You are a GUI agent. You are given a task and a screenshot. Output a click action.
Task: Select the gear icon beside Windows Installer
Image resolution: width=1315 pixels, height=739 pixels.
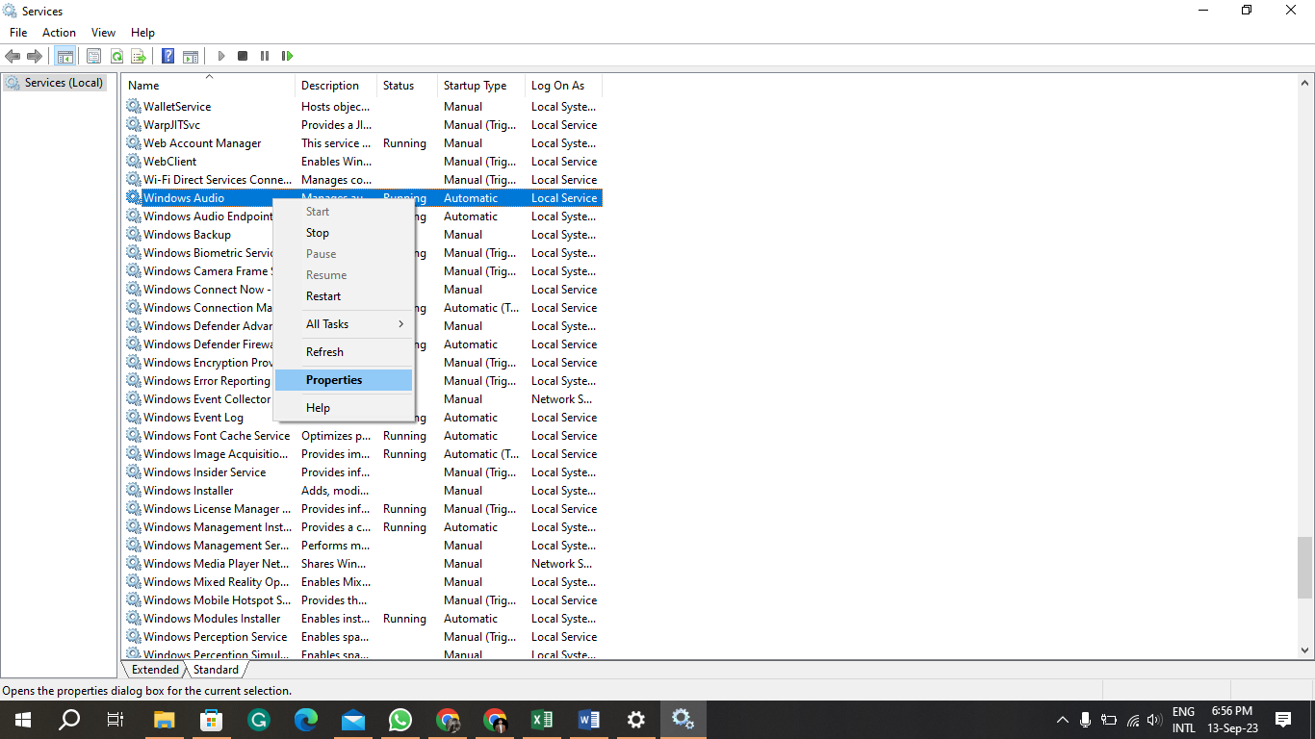[x=134, y=491]
